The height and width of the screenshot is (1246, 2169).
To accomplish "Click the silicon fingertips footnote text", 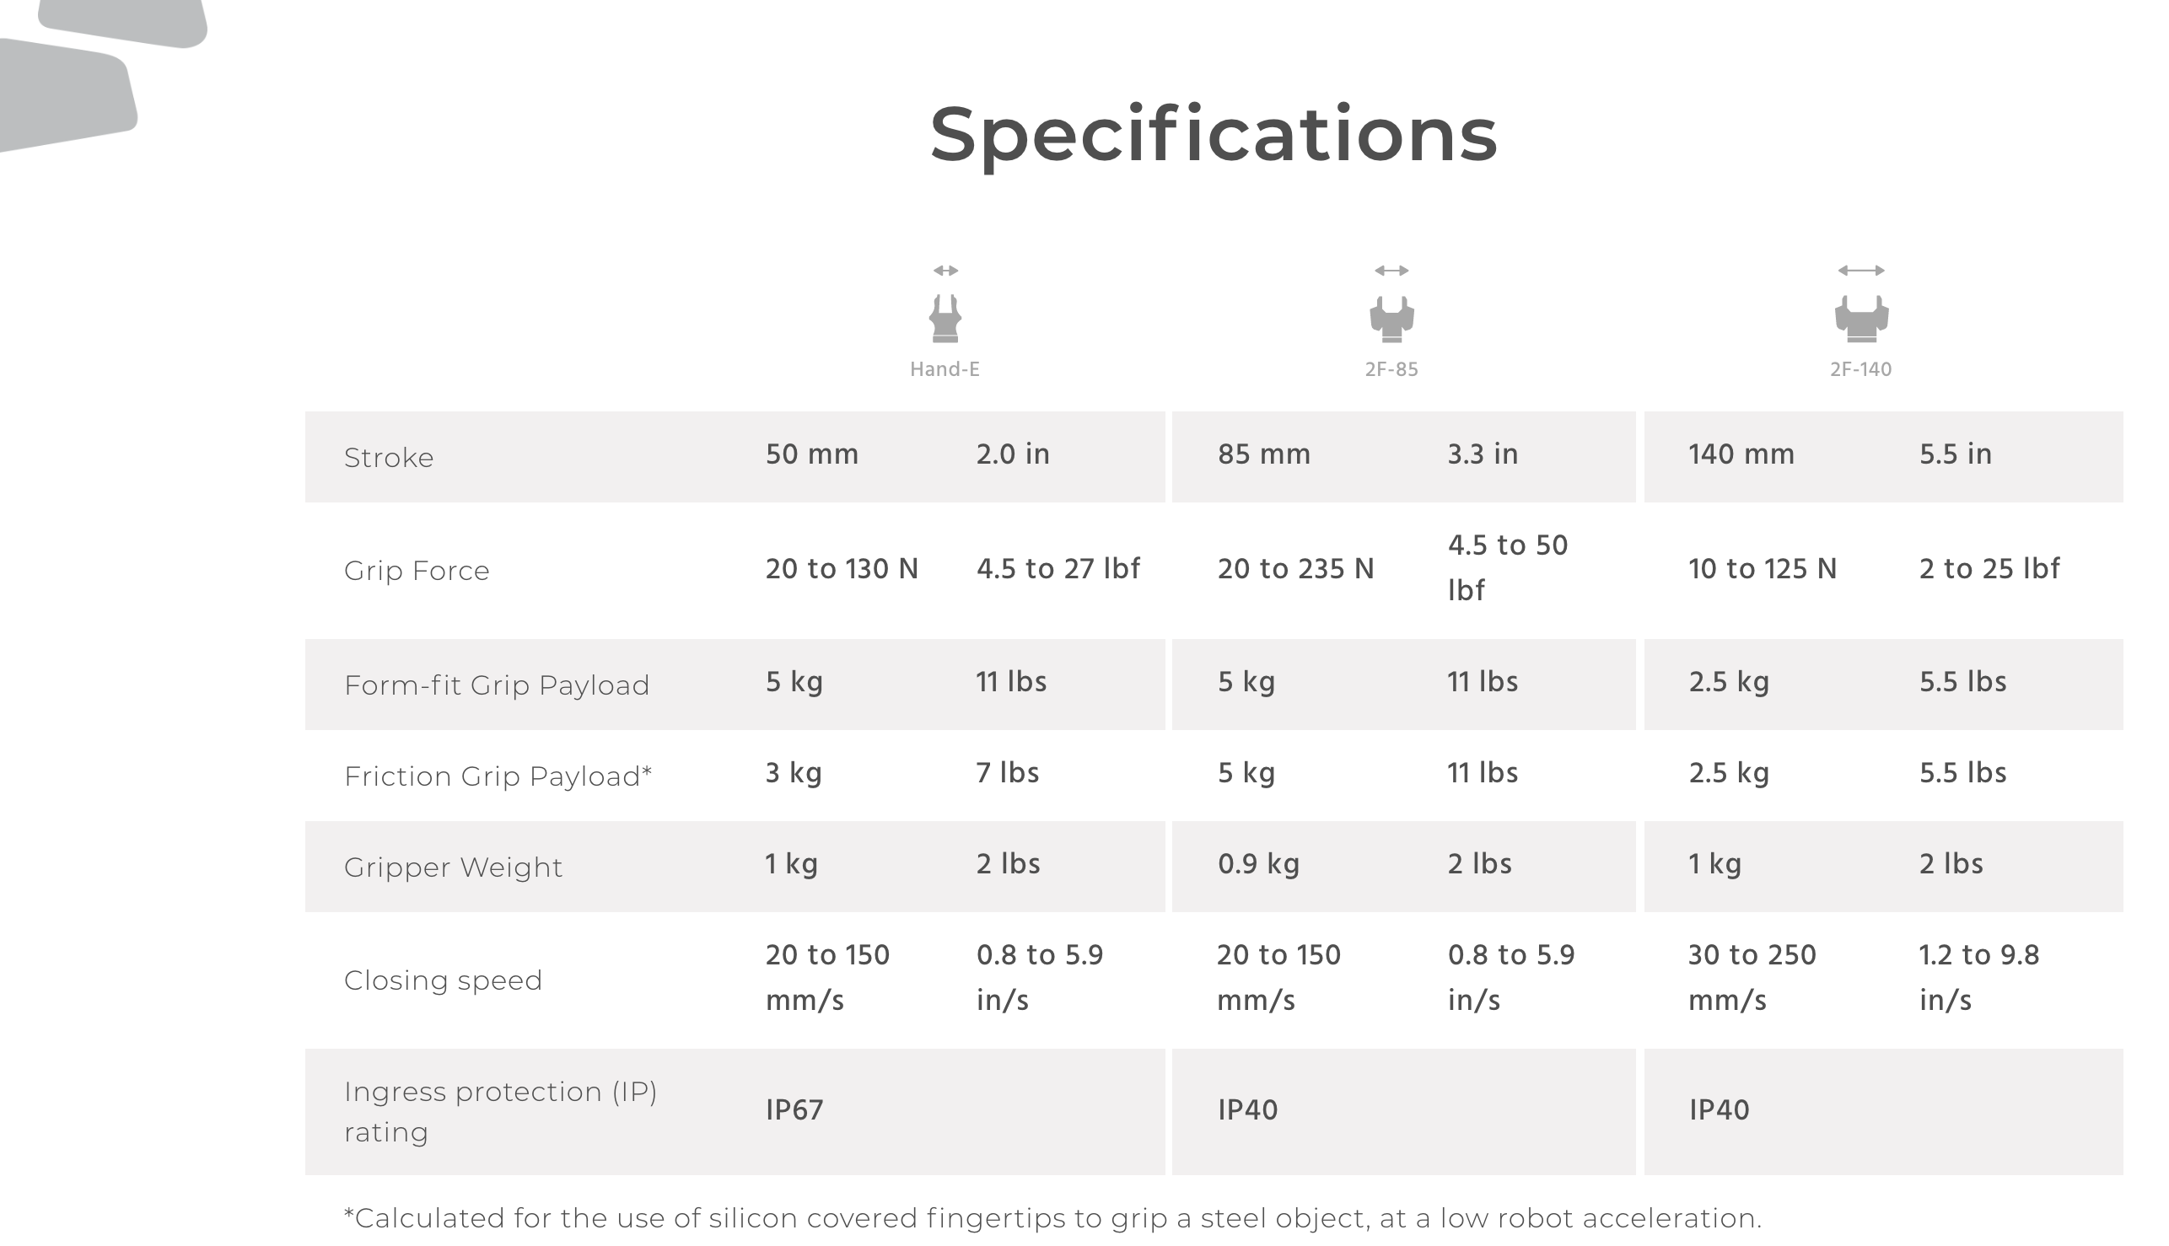I will [x=1052, y=1218].
